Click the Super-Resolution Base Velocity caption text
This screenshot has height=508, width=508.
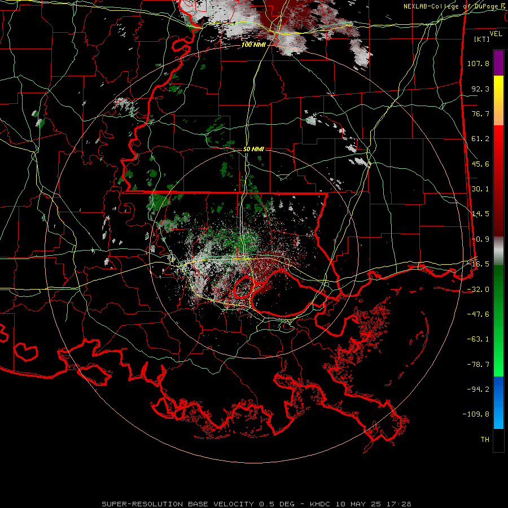(256, 504)
